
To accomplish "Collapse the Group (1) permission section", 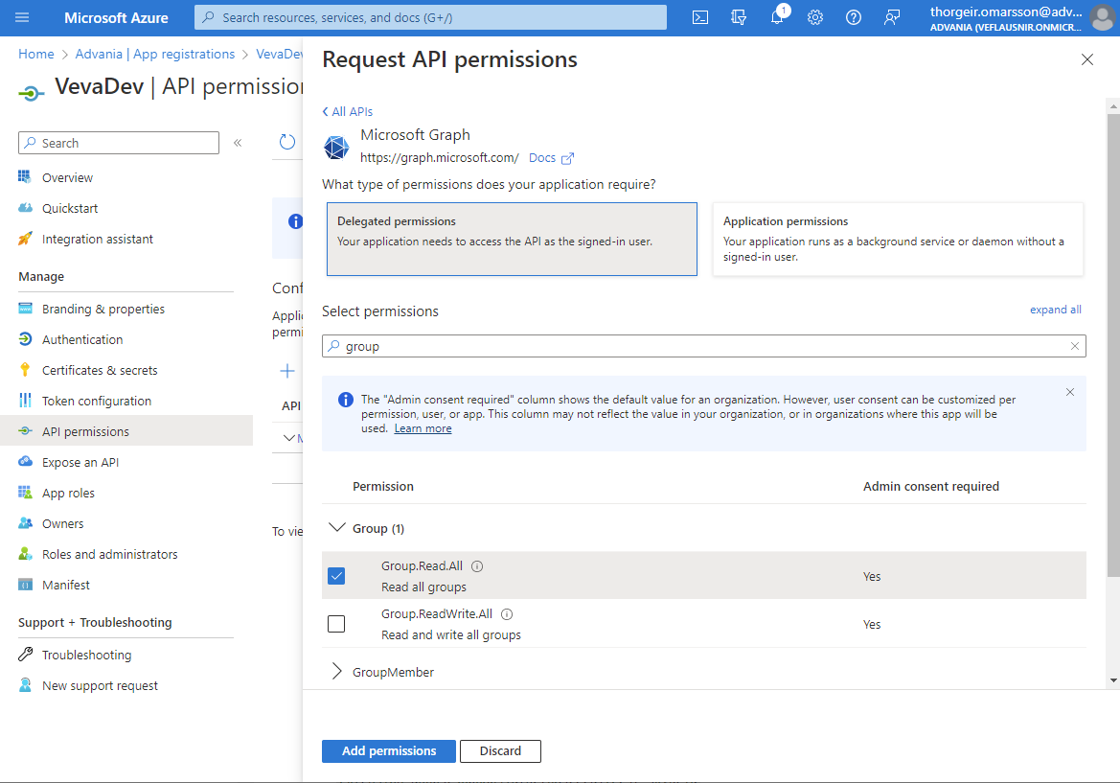I will click(x=336, y=528).
